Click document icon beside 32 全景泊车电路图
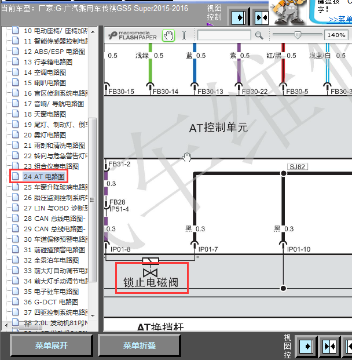The image size is (352, 360). pyautogui.click(x=16, y=260)
